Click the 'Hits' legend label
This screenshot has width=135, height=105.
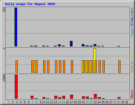[132, 11]
